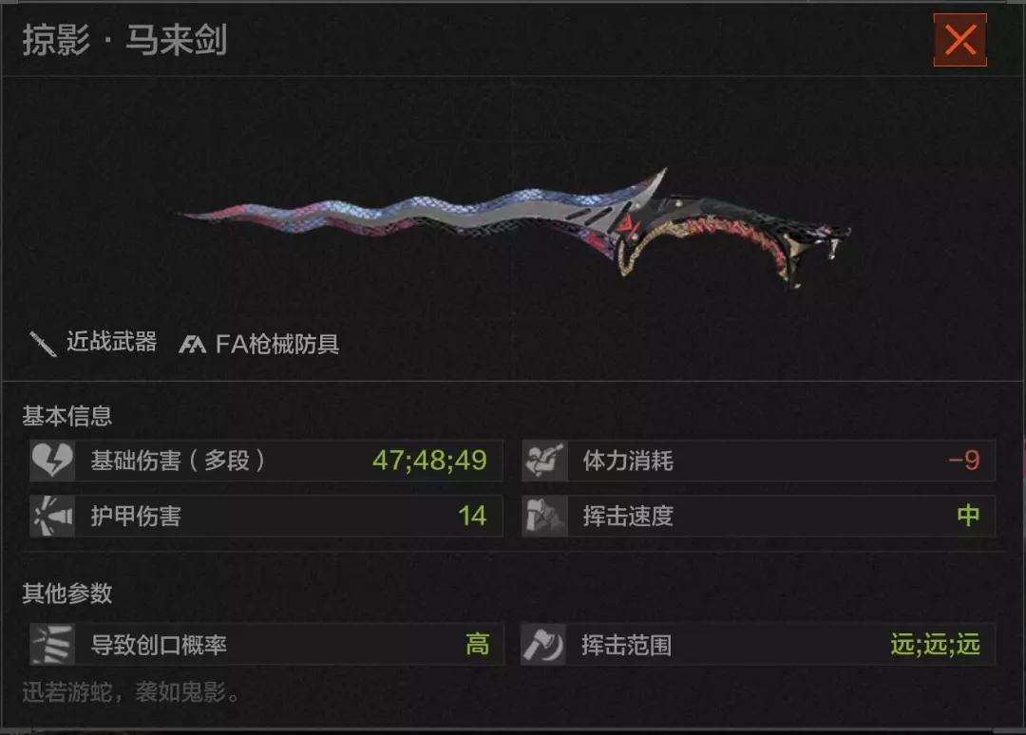Click the 体力消耗 value -9
The image size is (1026, 735).
[x=964, y=461]
